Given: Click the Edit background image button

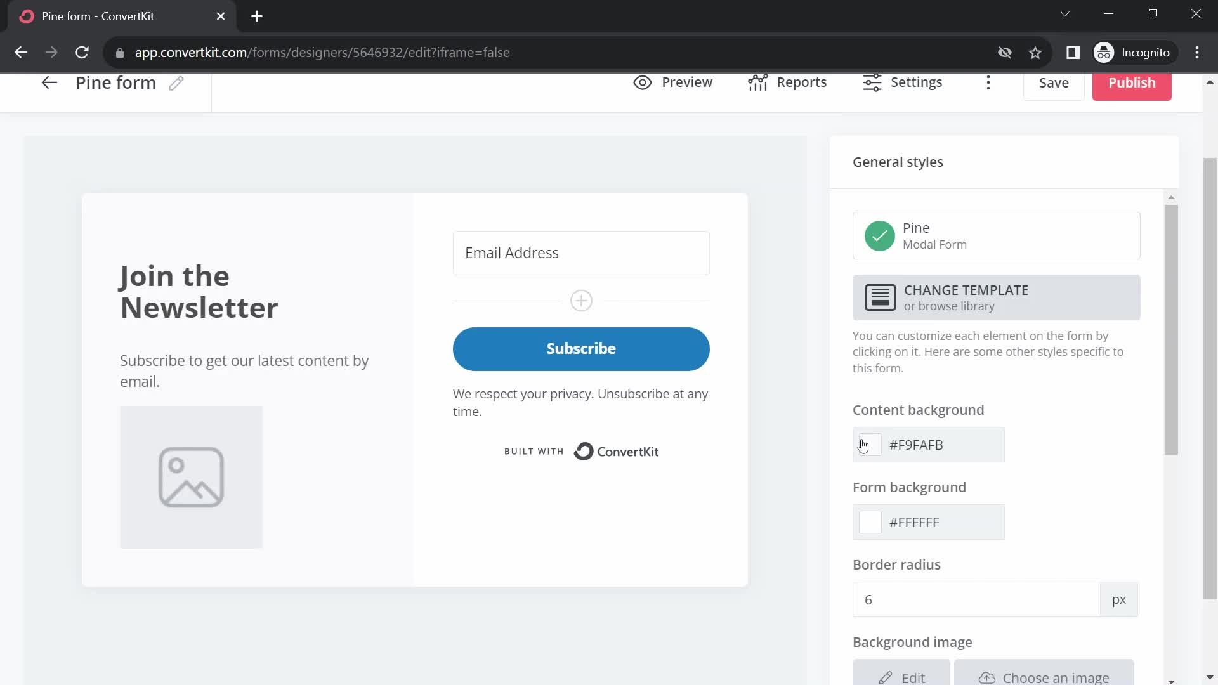Looking at the screenshot, I should click(x=903, y=677).
